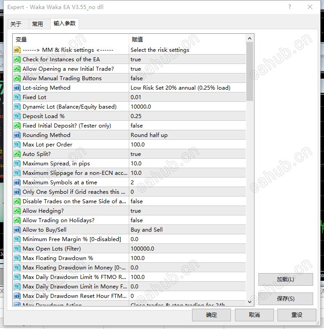This screenshot has width=324, height=329.
Task: Click the icon beside Allow Opening a new Initial Trade?
Action: [17, 69]
